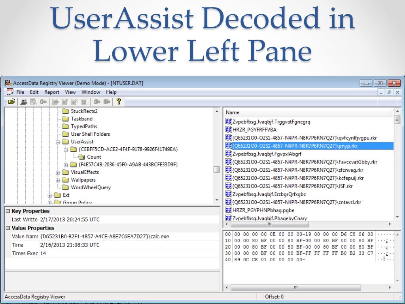This screenshot has height=304, width=405.
Task: Click the Find magnifier toolbar icon
Action: tap(33, 102)
